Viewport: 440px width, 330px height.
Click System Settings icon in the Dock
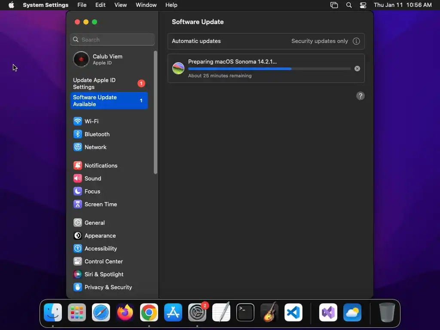click(x=197, y=312)
